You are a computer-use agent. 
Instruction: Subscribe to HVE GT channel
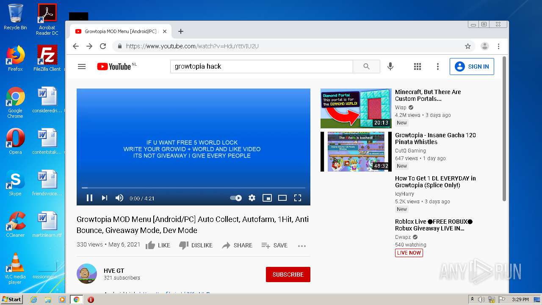pyautogui.click(x=288, y=274)
